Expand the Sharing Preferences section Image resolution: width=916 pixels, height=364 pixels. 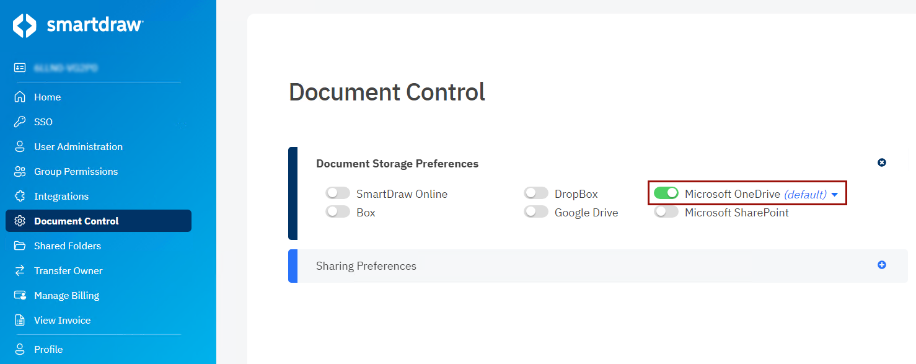881,265
